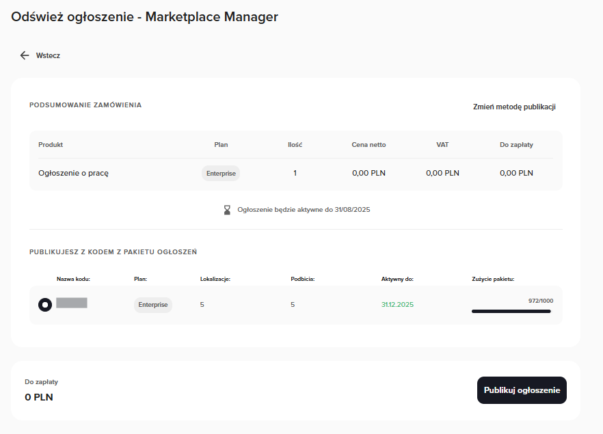Click the 972/1000 usage counter
The height and width of the screenshot is (434, 603).
coord(540,301)
